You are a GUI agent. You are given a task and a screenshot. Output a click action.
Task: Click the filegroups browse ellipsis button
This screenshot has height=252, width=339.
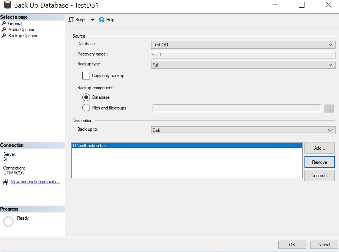(x=329, y=108)
